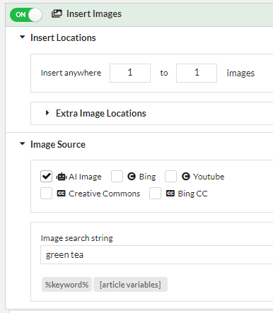Click the Image Source heading
Screen dimensions: 273x313
click(58, 144)
